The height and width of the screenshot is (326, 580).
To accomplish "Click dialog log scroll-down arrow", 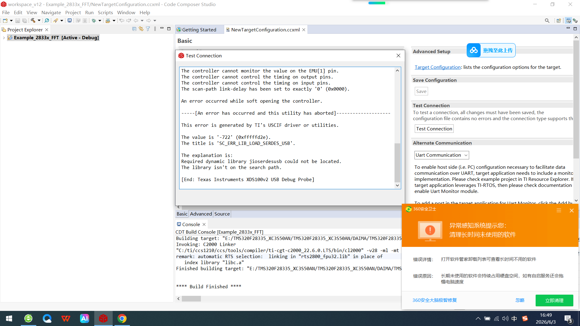I will (x=397, y=185).
